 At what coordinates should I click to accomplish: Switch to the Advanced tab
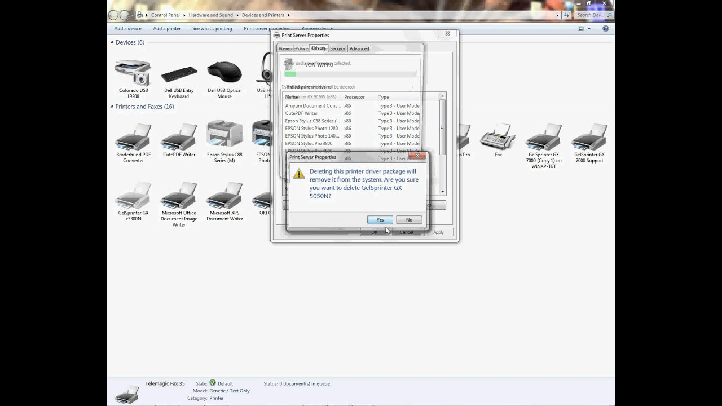point(359,48)
